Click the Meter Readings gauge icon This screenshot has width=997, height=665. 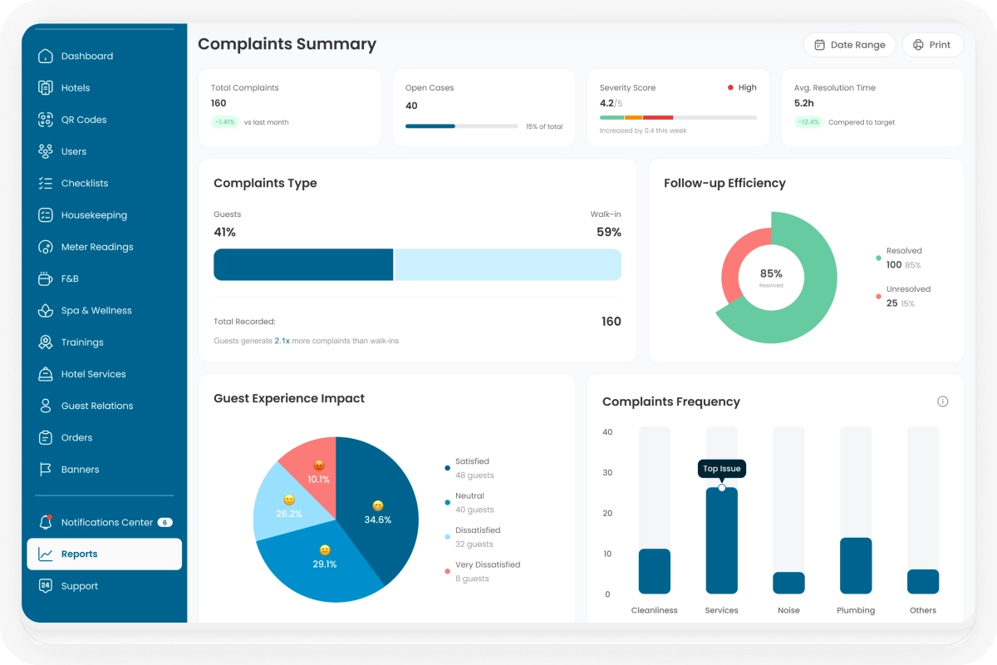coord(46,247)
